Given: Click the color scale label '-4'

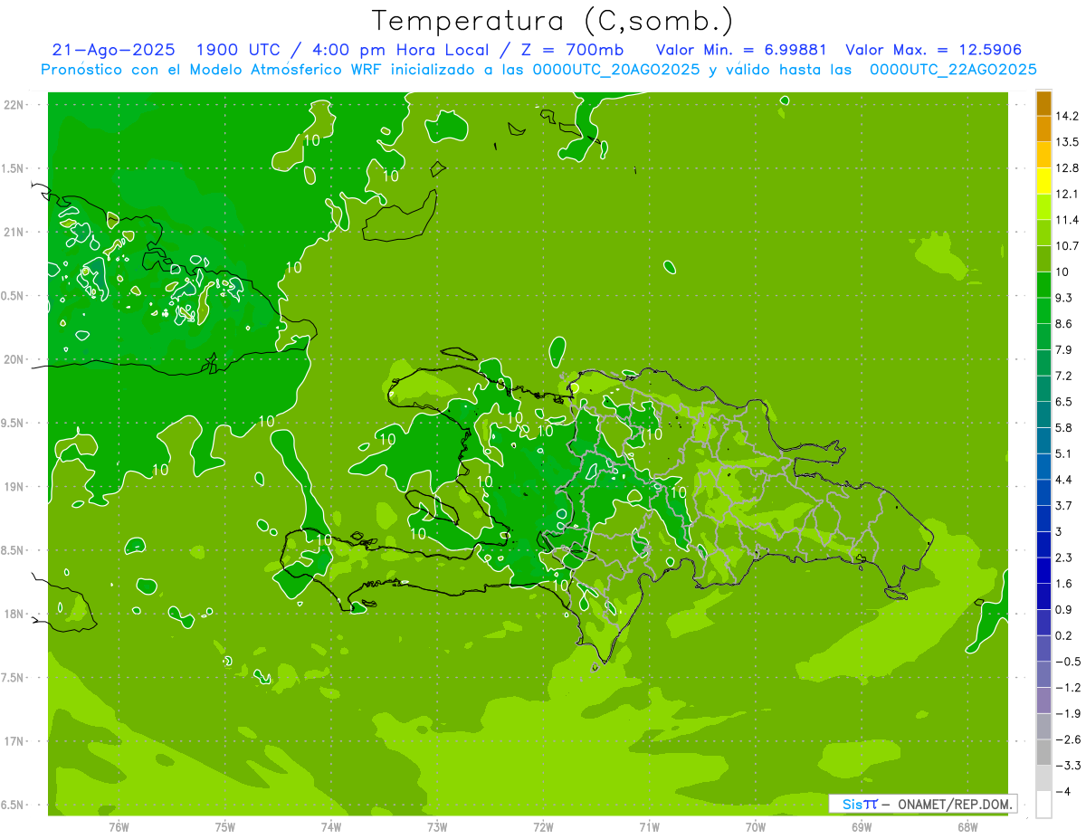Looking at the screenshot, I should click(x=1063, y=792).
